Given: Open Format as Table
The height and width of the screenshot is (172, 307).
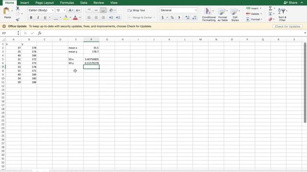Looking at the screenshot, I should coord(223,14).
